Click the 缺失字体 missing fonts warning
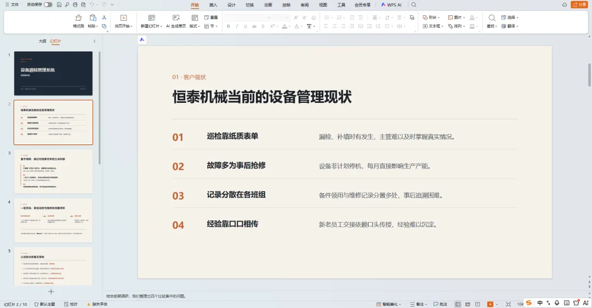This screenshot has height=308, width=592. 98,304
